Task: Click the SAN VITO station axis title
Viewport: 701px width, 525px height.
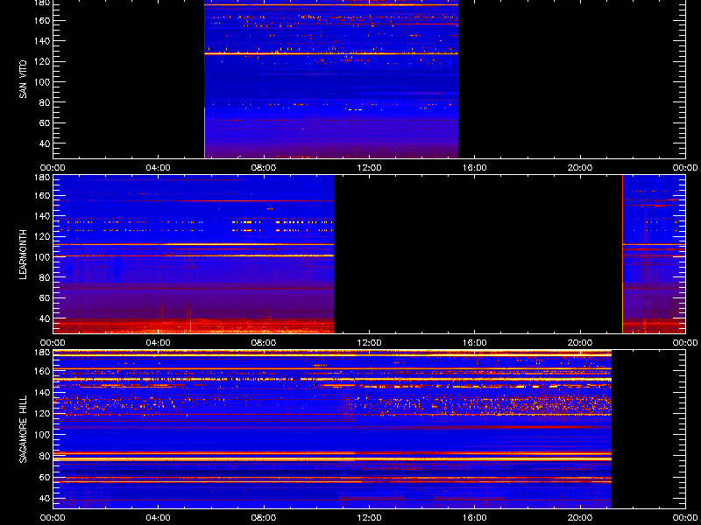Action: 23,80
